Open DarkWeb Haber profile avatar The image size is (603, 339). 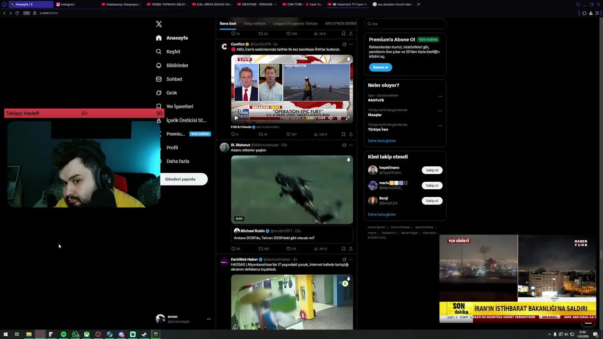coord(224,262)
